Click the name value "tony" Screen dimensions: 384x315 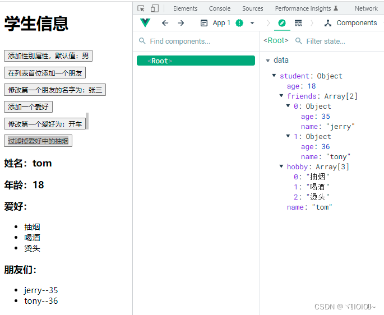[x=338, y=156]
